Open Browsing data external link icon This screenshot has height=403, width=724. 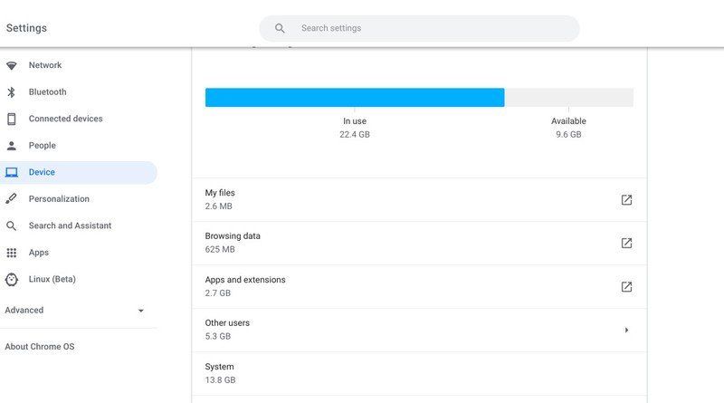pyautogui.click(x=626, y=244)
